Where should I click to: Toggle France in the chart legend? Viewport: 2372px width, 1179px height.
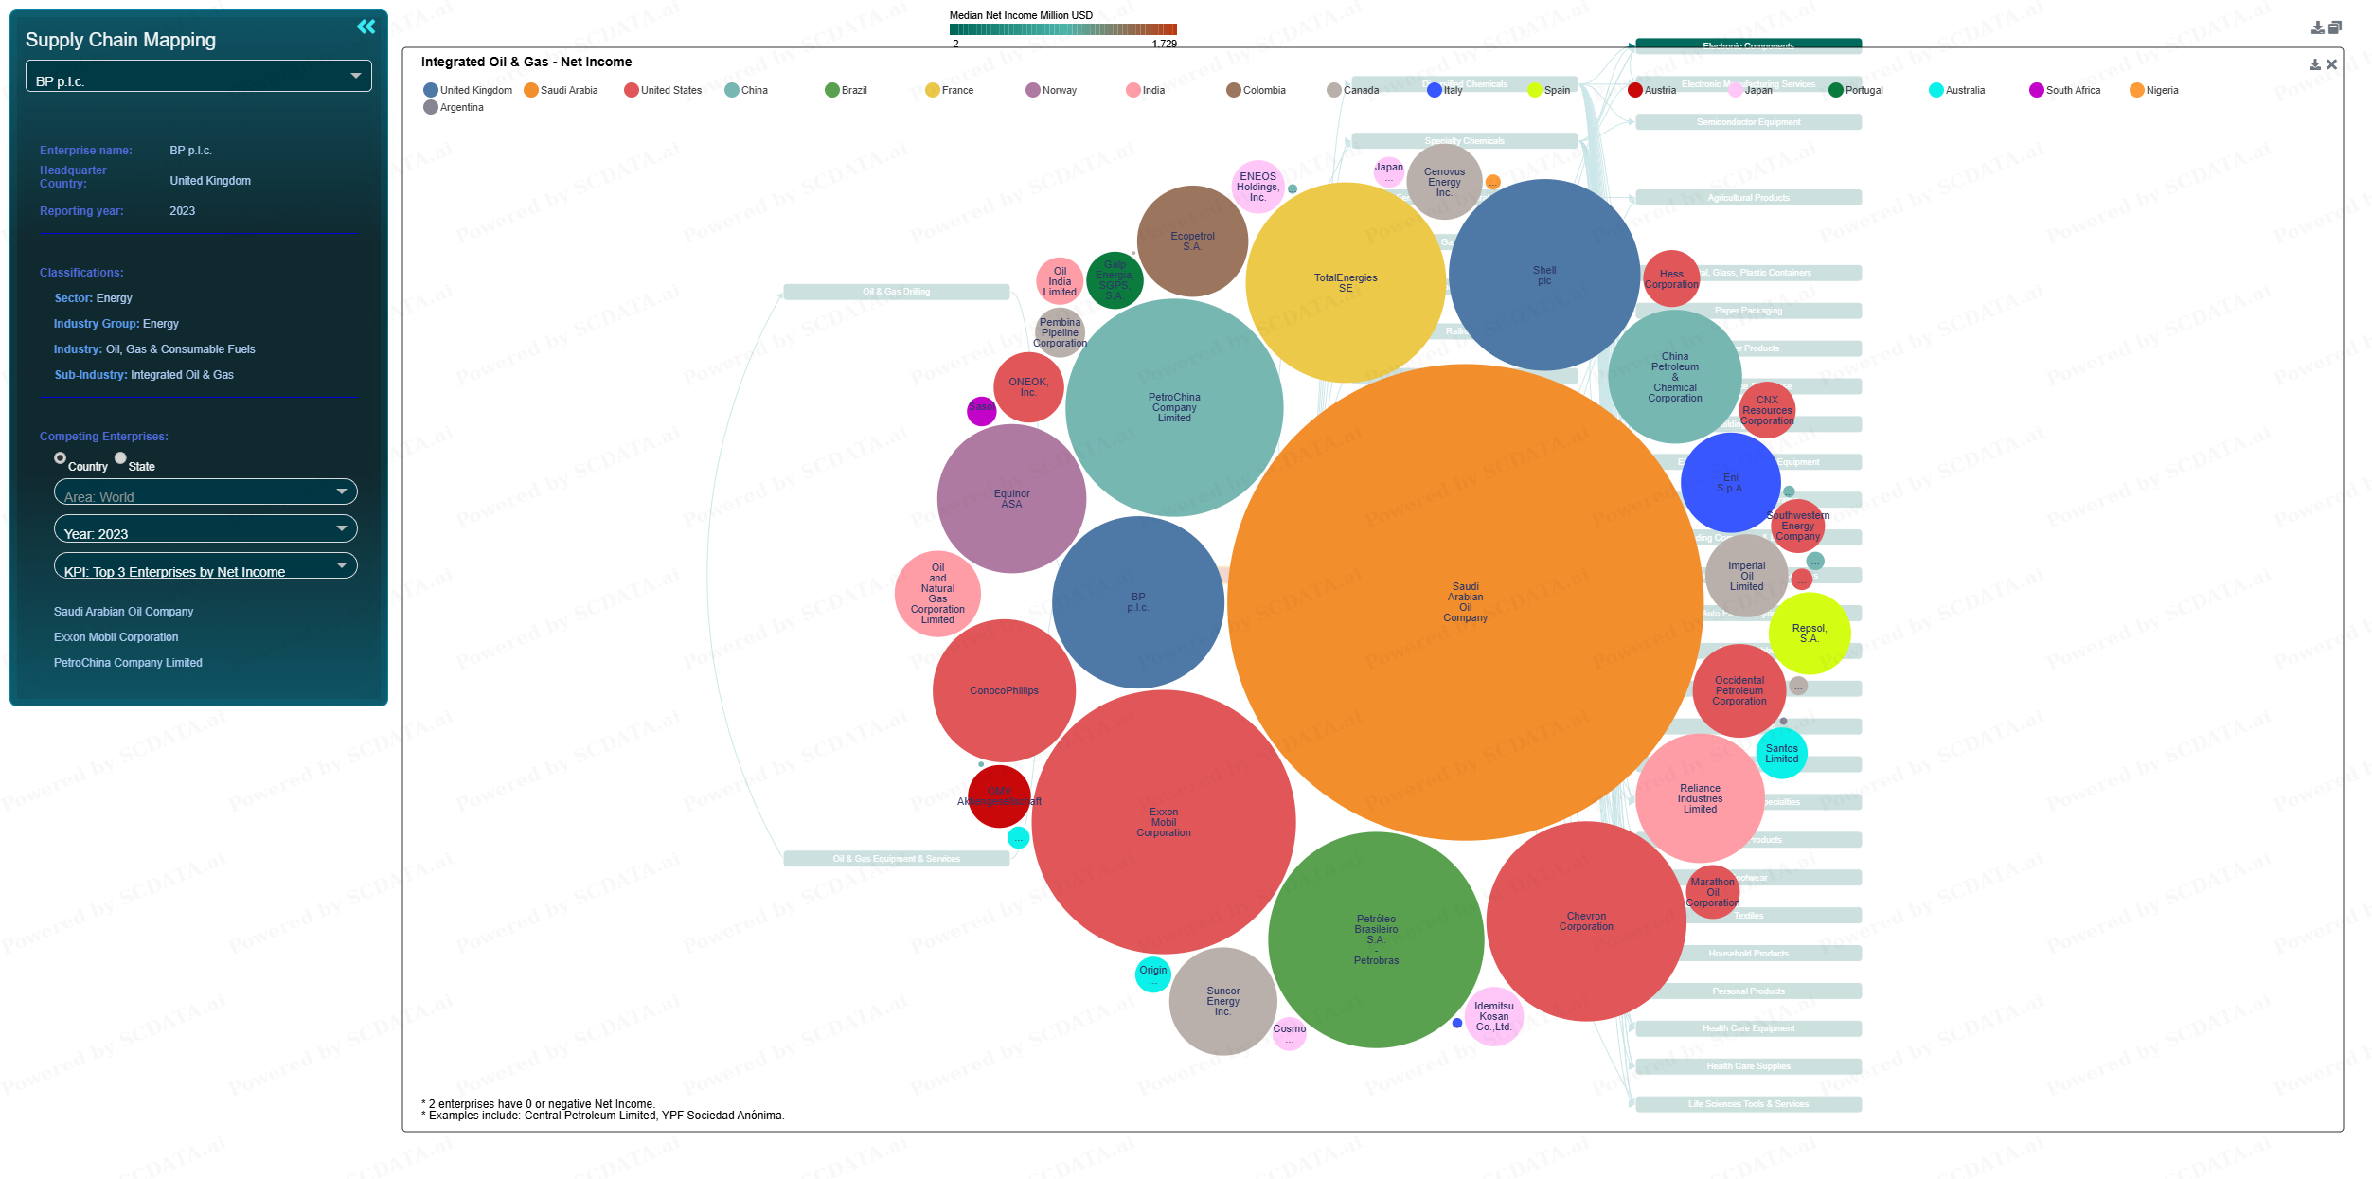(949, 90)
